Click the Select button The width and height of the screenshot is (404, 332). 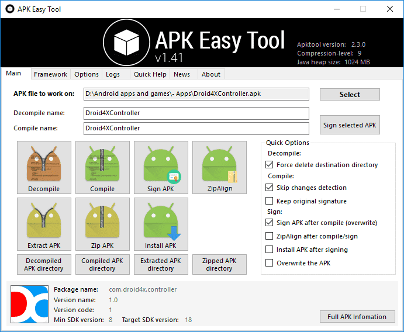pos(350,95)
